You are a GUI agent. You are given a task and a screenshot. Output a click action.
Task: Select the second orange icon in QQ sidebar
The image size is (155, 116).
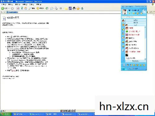[123, 25]
